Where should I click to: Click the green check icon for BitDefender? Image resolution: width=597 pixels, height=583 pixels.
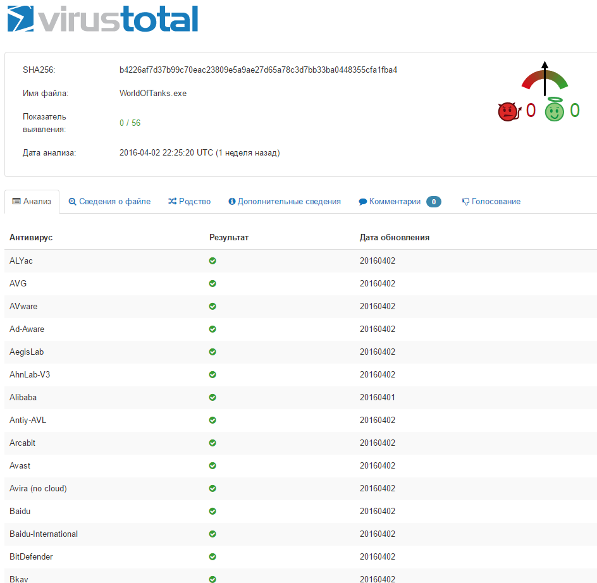pyautogui.click(x=212, y=556)
